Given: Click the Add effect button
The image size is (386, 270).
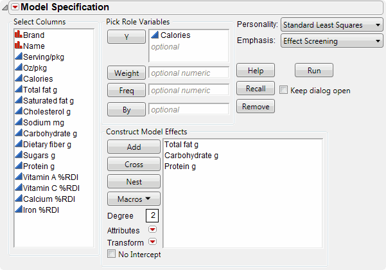Looking at the screenshot, I should (134, 147).
